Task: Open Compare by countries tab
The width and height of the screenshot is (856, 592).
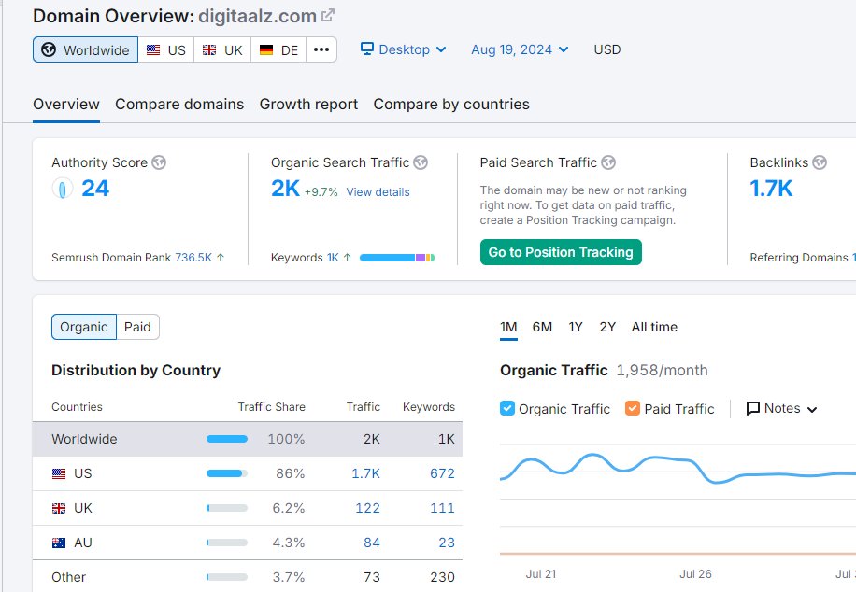Action: (451, 105)
